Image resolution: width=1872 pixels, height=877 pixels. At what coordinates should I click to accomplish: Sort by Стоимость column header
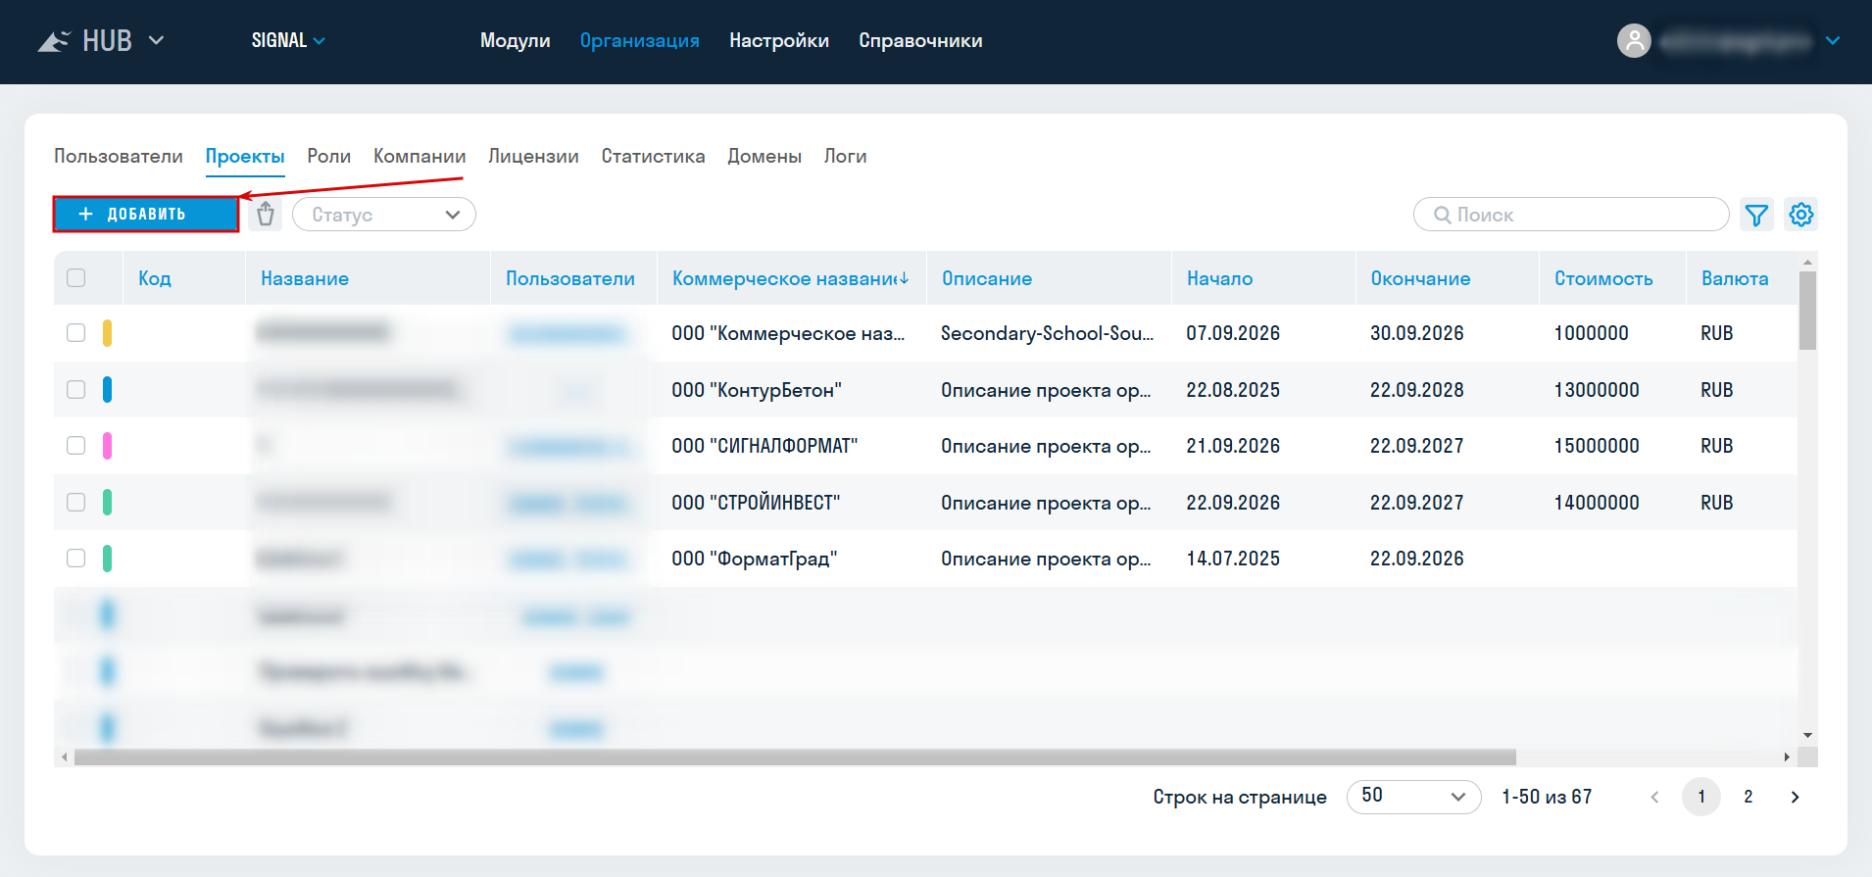1603,278
